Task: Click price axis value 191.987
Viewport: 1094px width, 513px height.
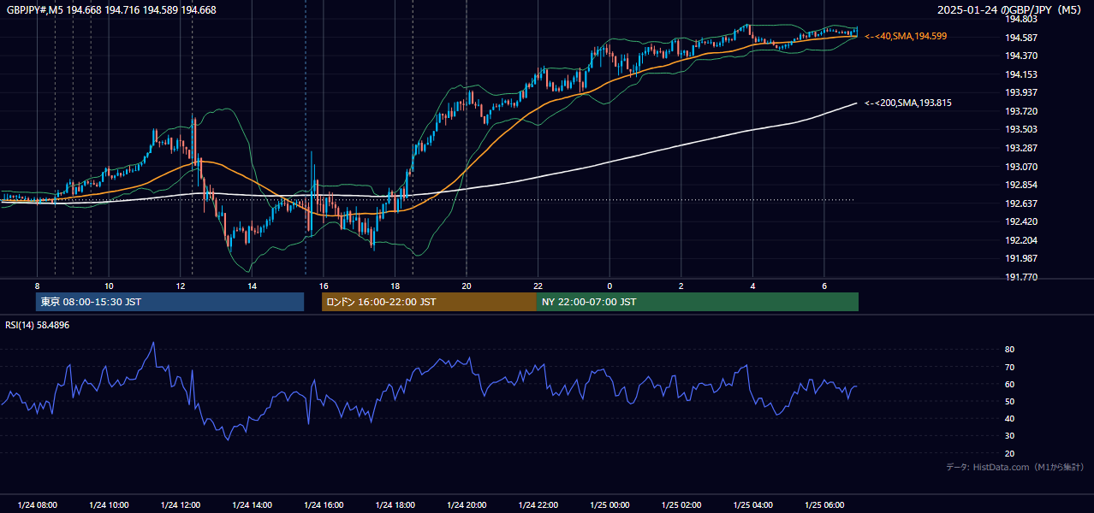Action: (1020, 258)
